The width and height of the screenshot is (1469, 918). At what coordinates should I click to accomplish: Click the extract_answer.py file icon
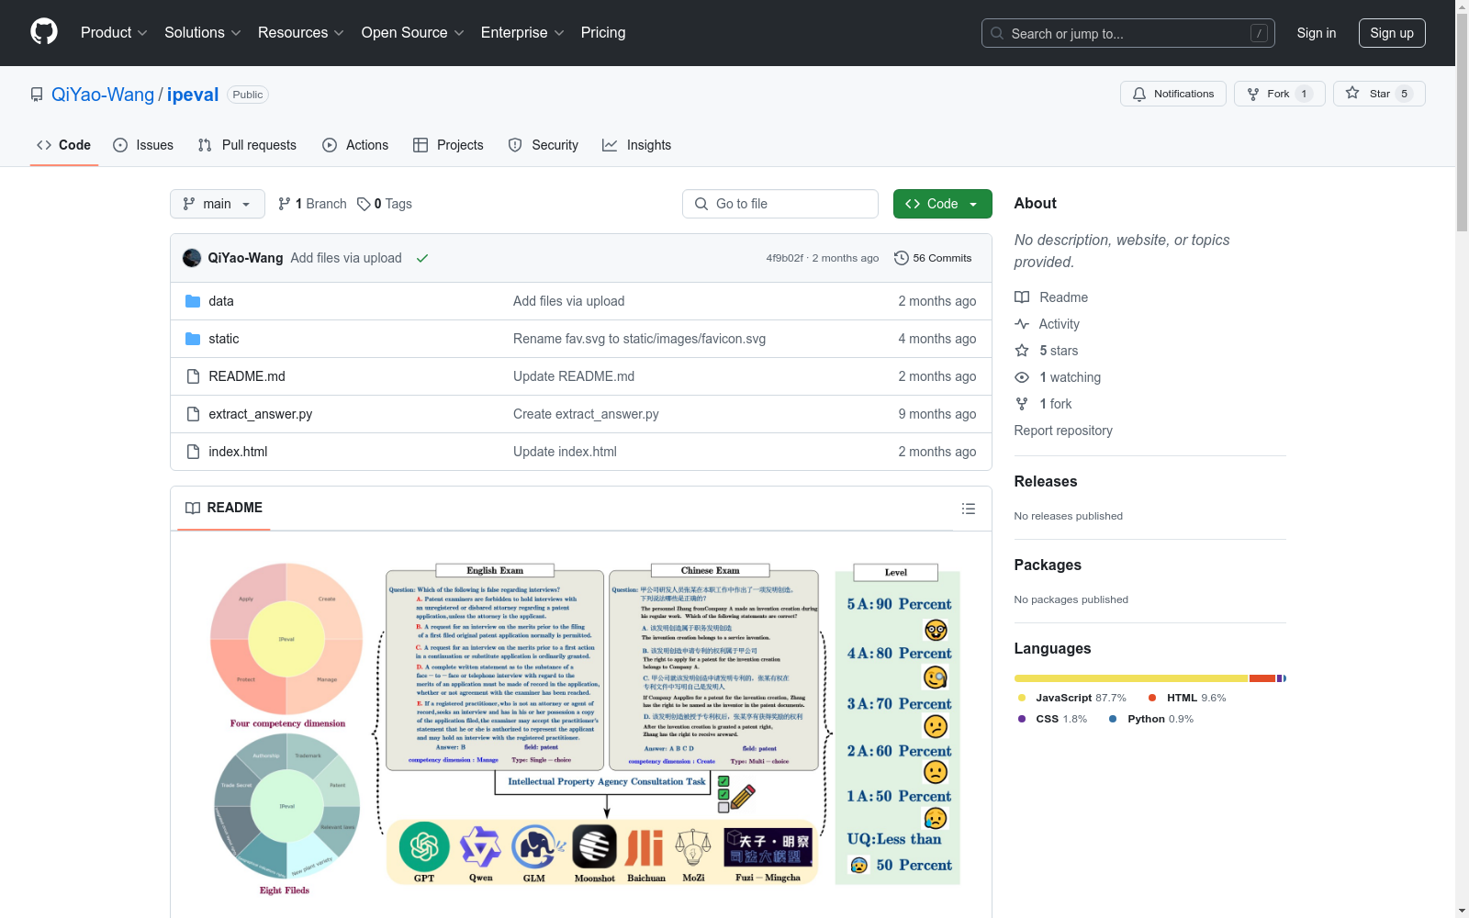click(x=193, y=414)
